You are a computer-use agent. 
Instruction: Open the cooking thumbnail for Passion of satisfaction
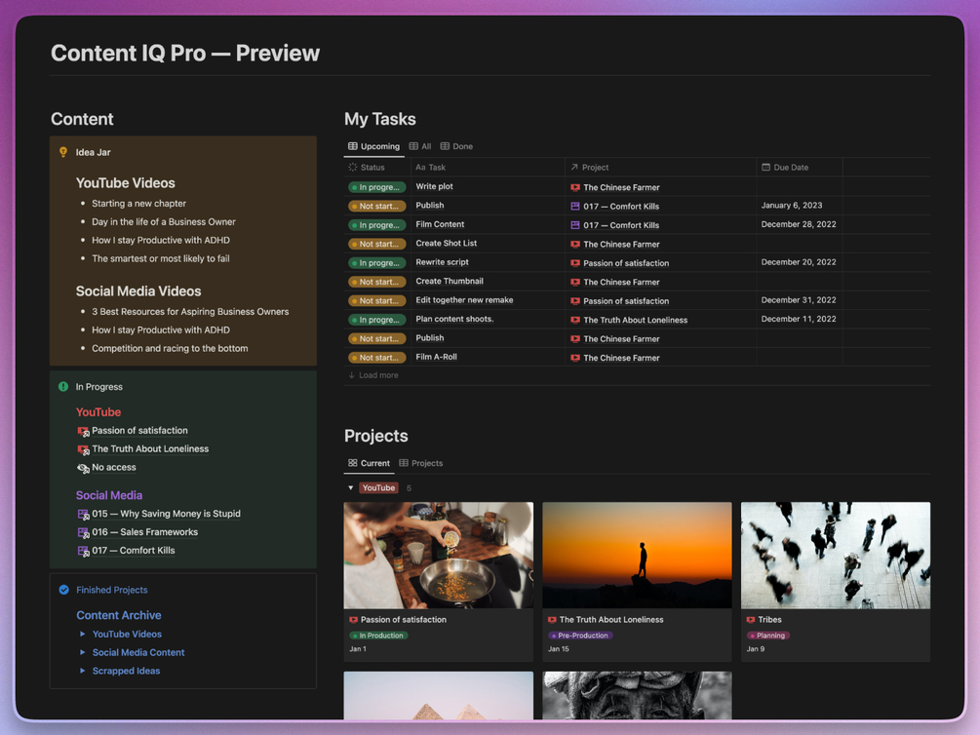click(x=439, y=555)
